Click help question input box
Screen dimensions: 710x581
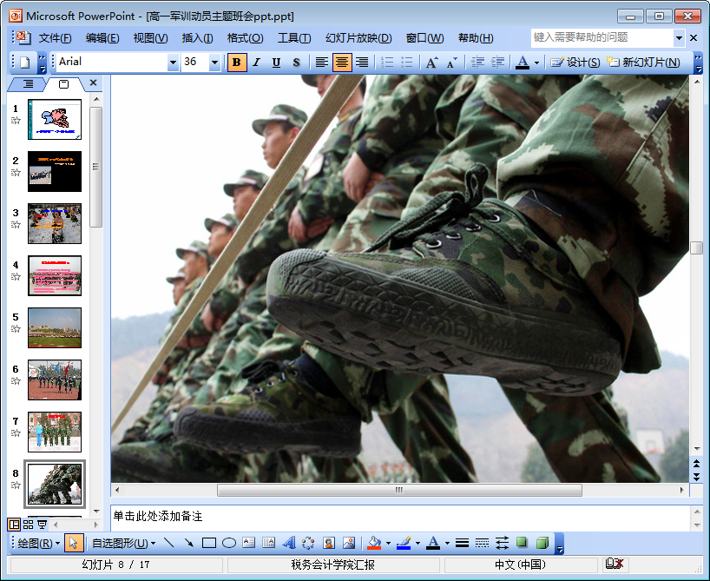[x=602, y=37]
